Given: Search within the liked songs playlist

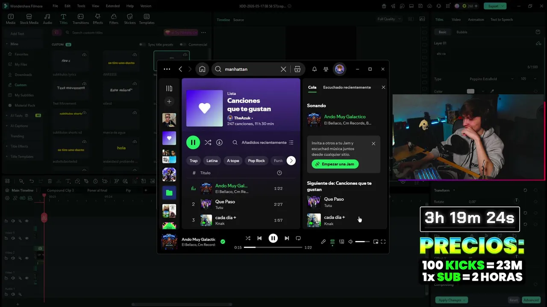Looking at the screenshot, I should click(x=235, y=142).
